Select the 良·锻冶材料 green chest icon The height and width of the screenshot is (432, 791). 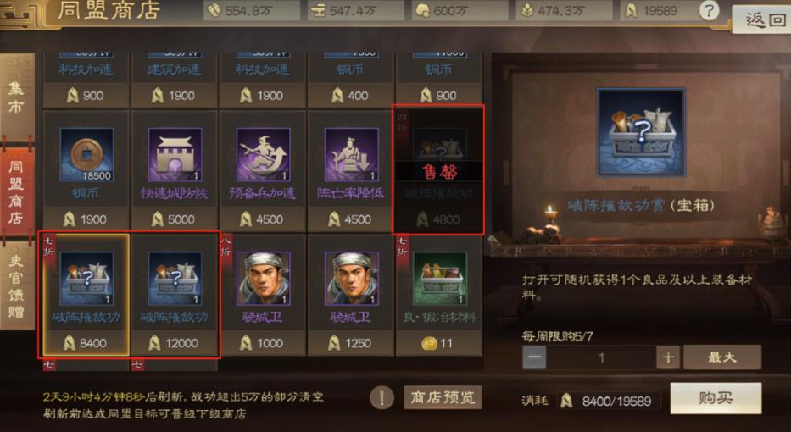pyautogui.click(x=440, y=279)
